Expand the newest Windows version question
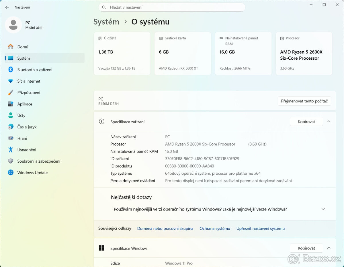344x267 pixels. point(323,209)
